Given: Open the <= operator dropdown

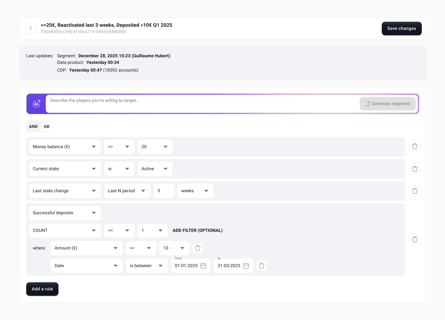Looking at the screenshot, I should pyautogui.click(x=119, y=147).
